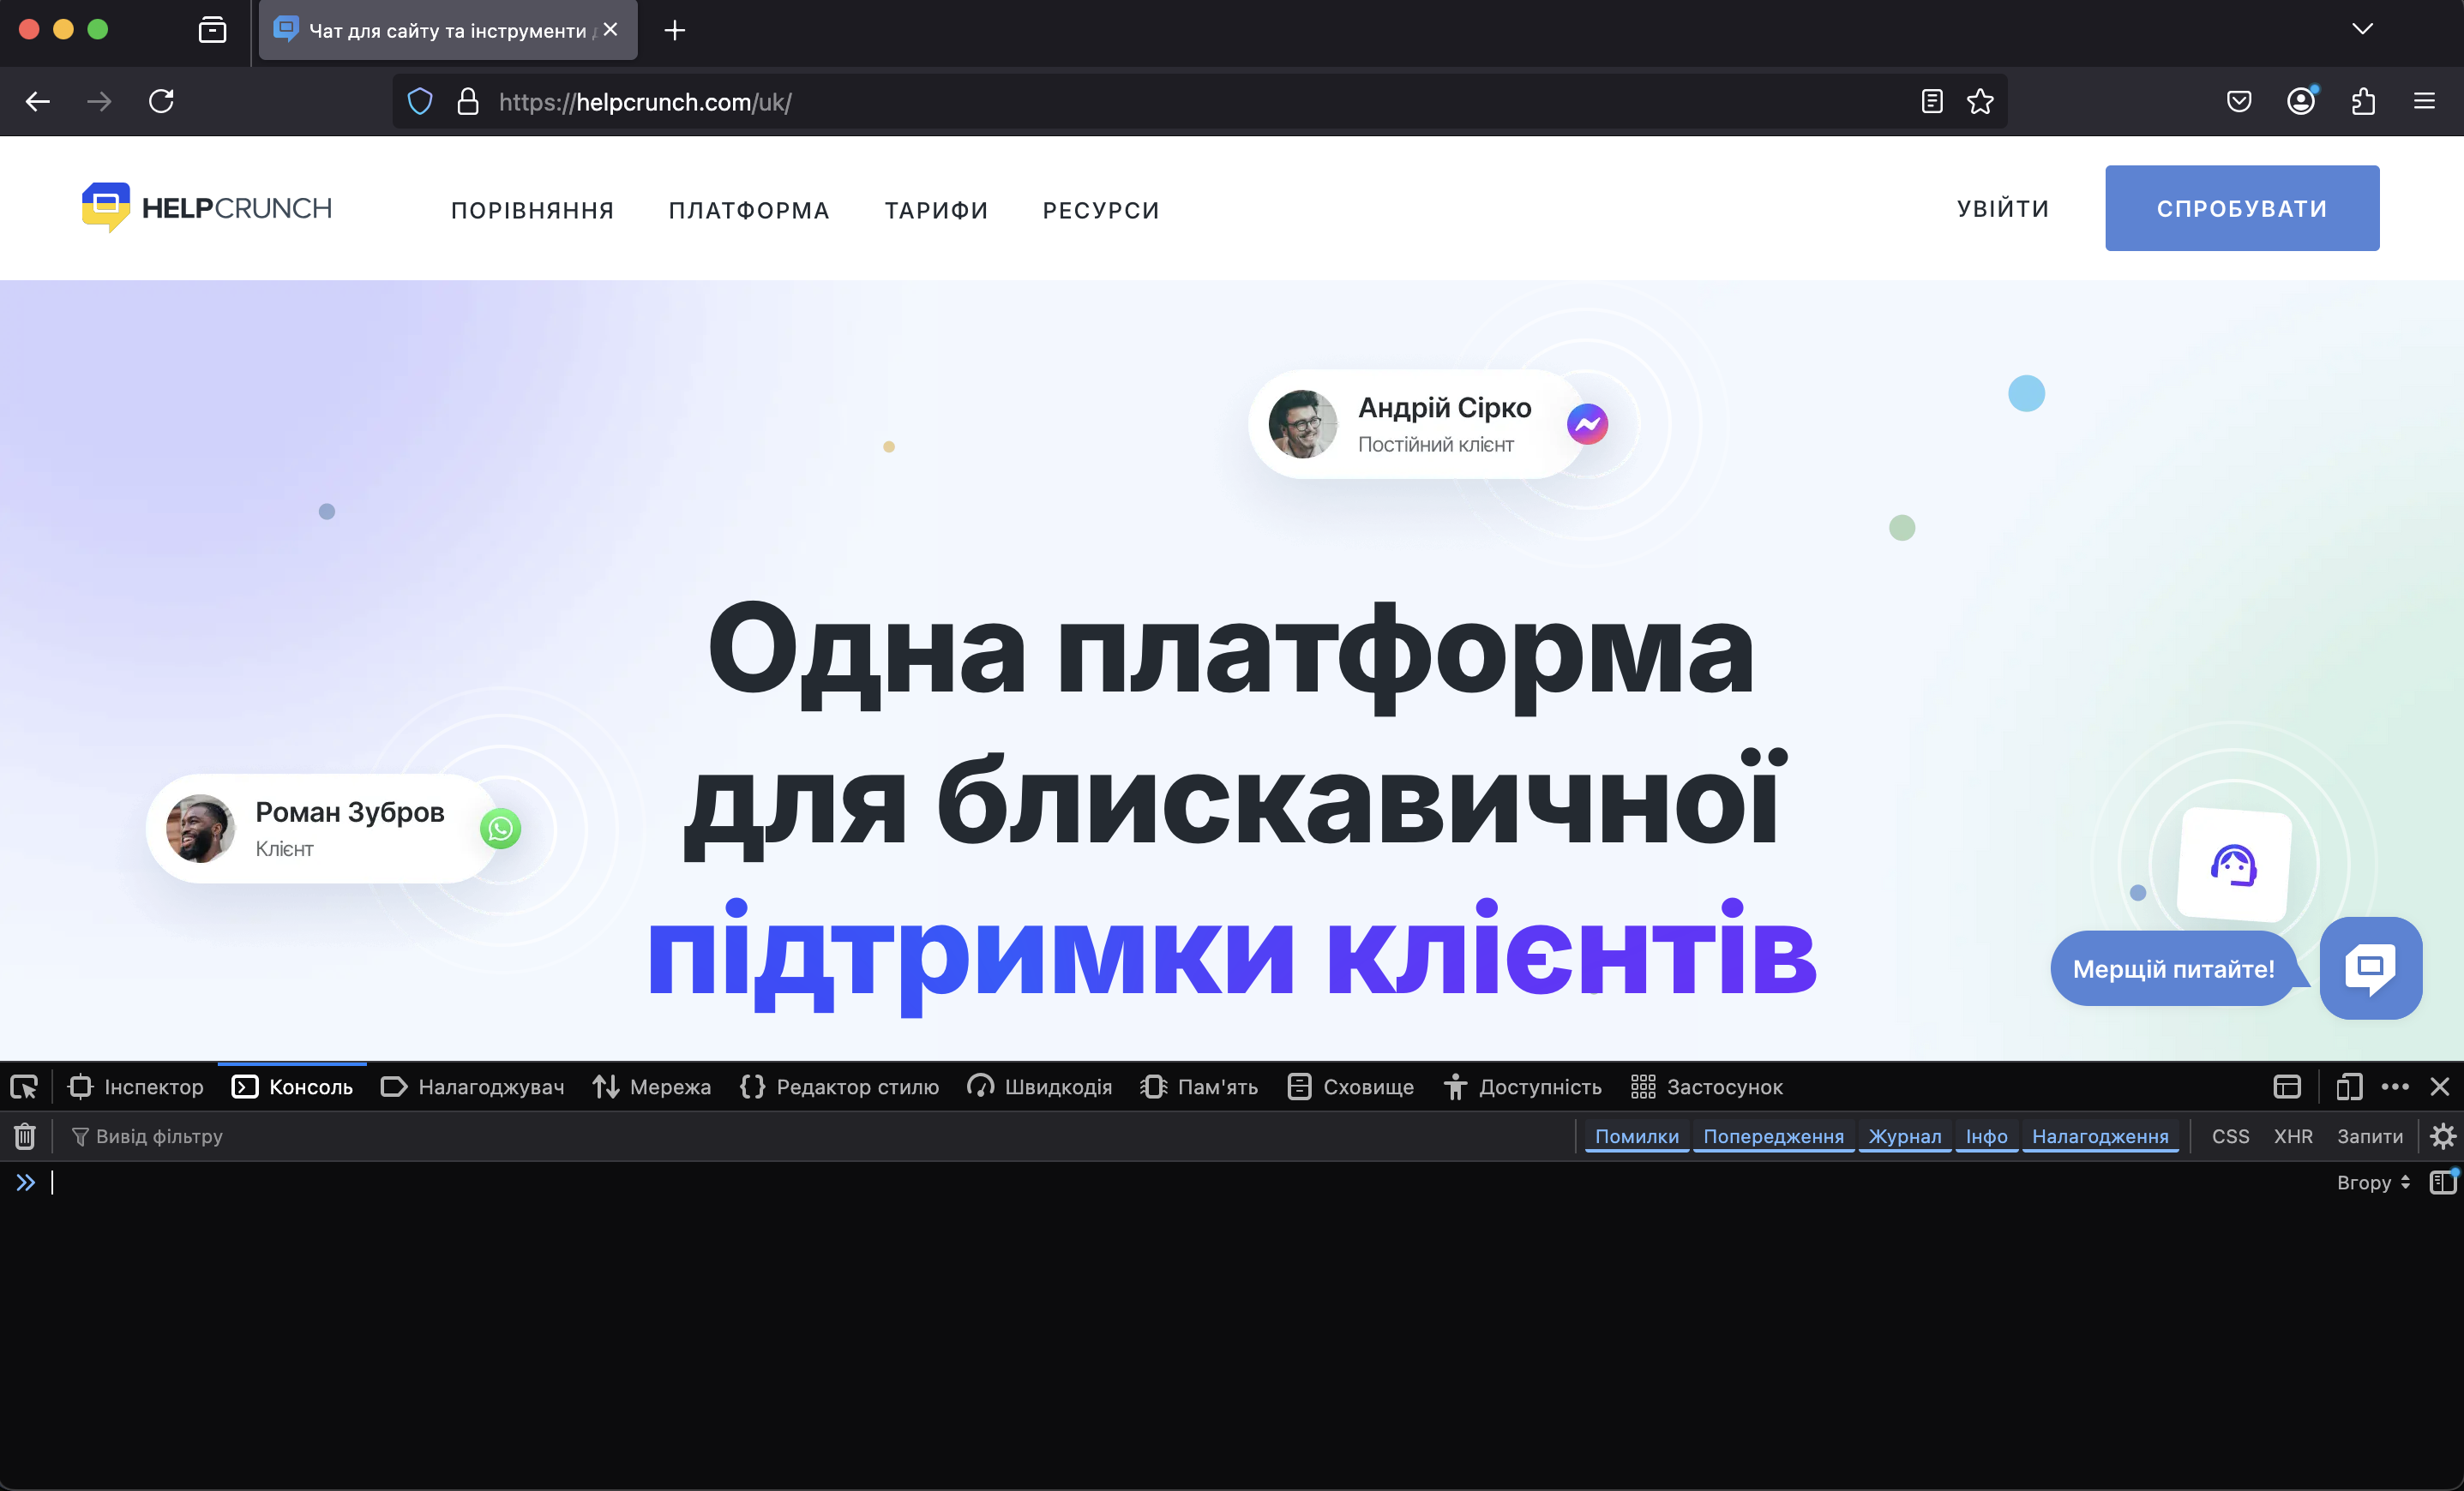Switch to multi-line editor mode icon

[2443, 1183]
